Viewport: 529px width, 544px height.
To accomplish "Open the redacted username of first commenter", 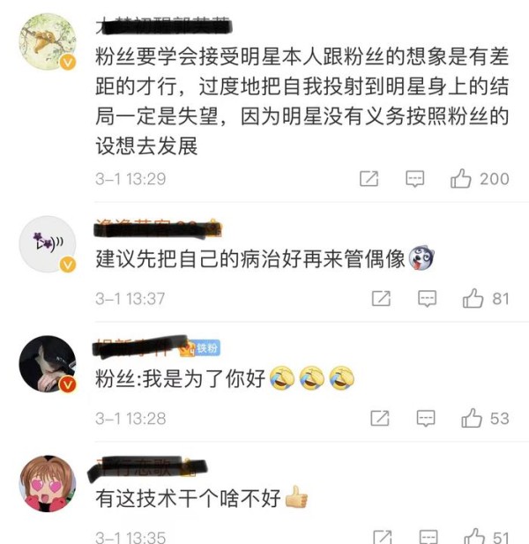I will tap(164, 26).
